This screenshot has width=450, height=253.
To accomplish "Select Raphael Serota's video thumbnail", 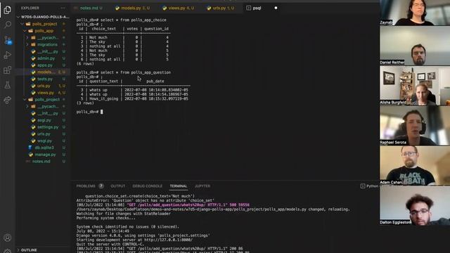I will coord(415,126).
